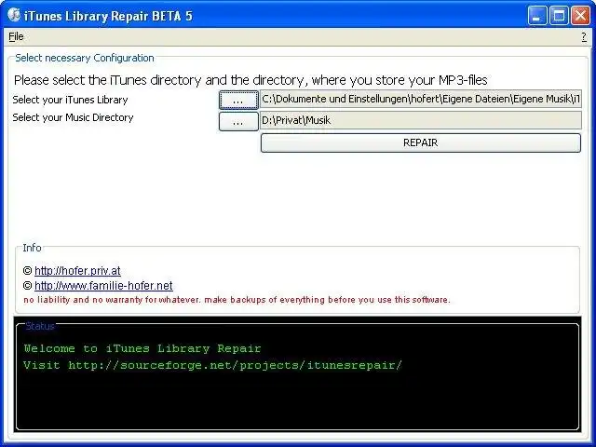Viewport: 596px width, 447px height.
Task: Click the 'Select your Music Directory' label
Action: (x=73, y=117)
